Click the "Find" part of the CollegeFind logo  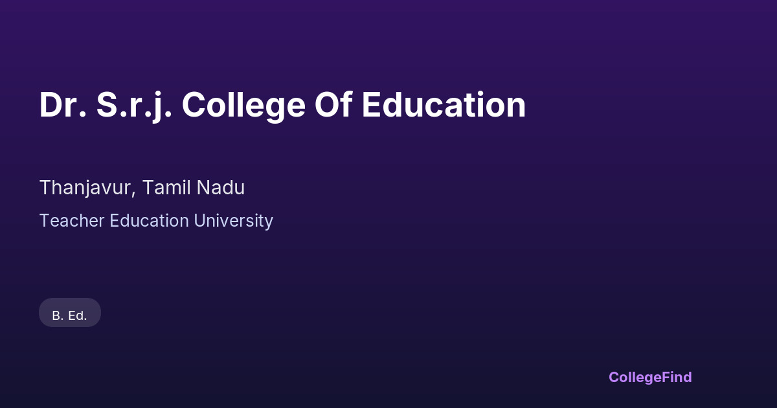click(x=677, y=377)
